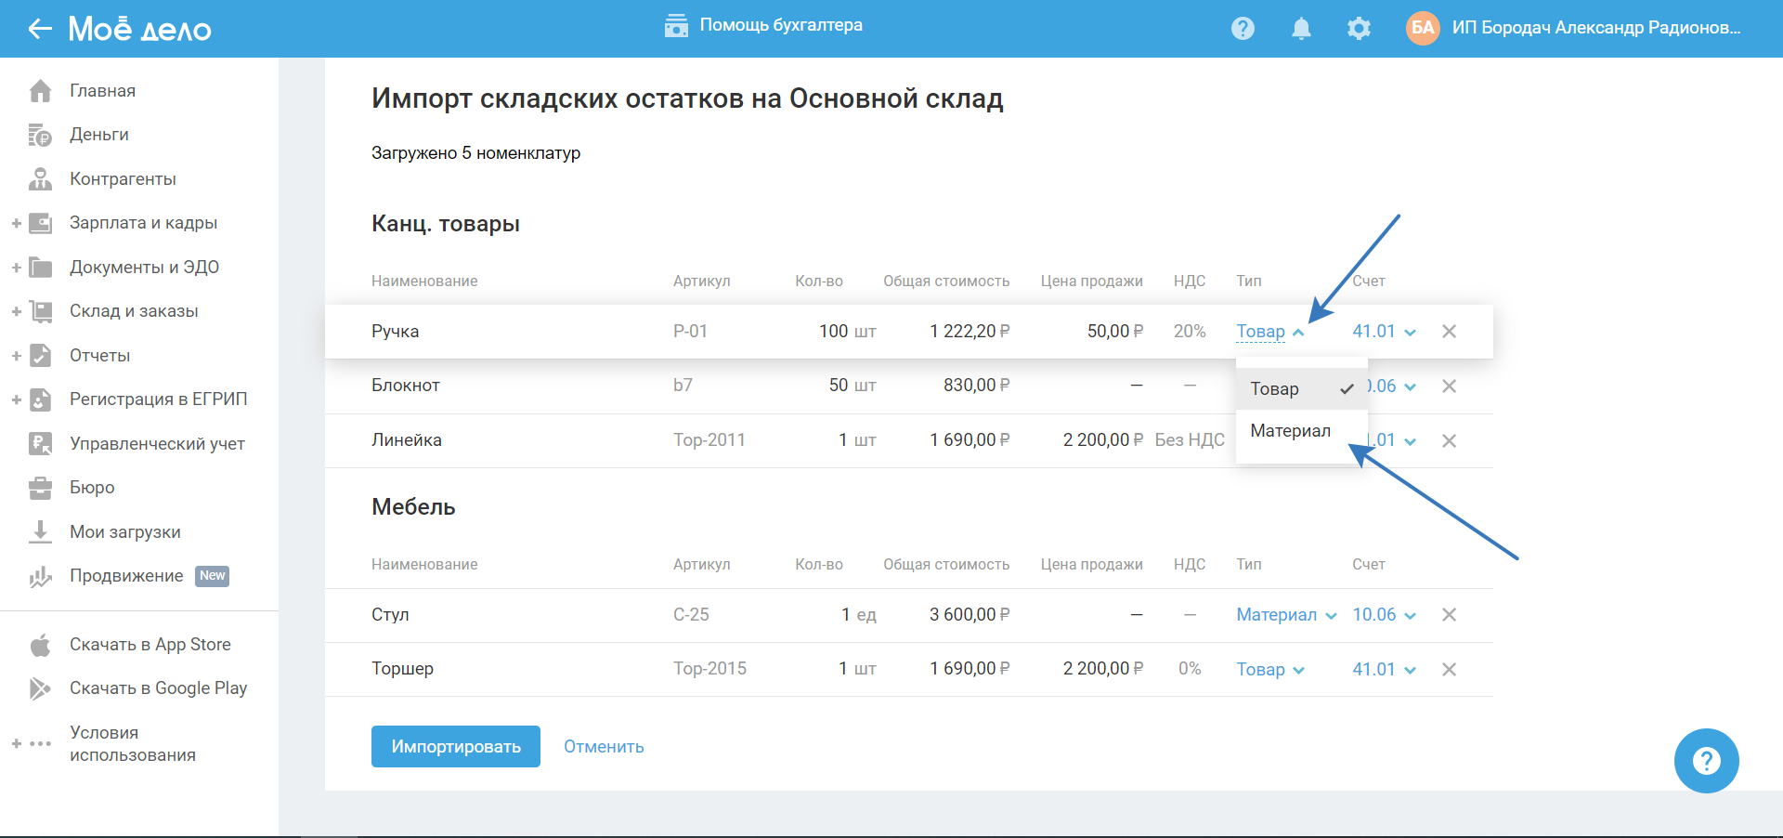The width and height of the screenshot is (1783, 838).
Task: Expand the Зарплата и кадры section
Action: 142,223
